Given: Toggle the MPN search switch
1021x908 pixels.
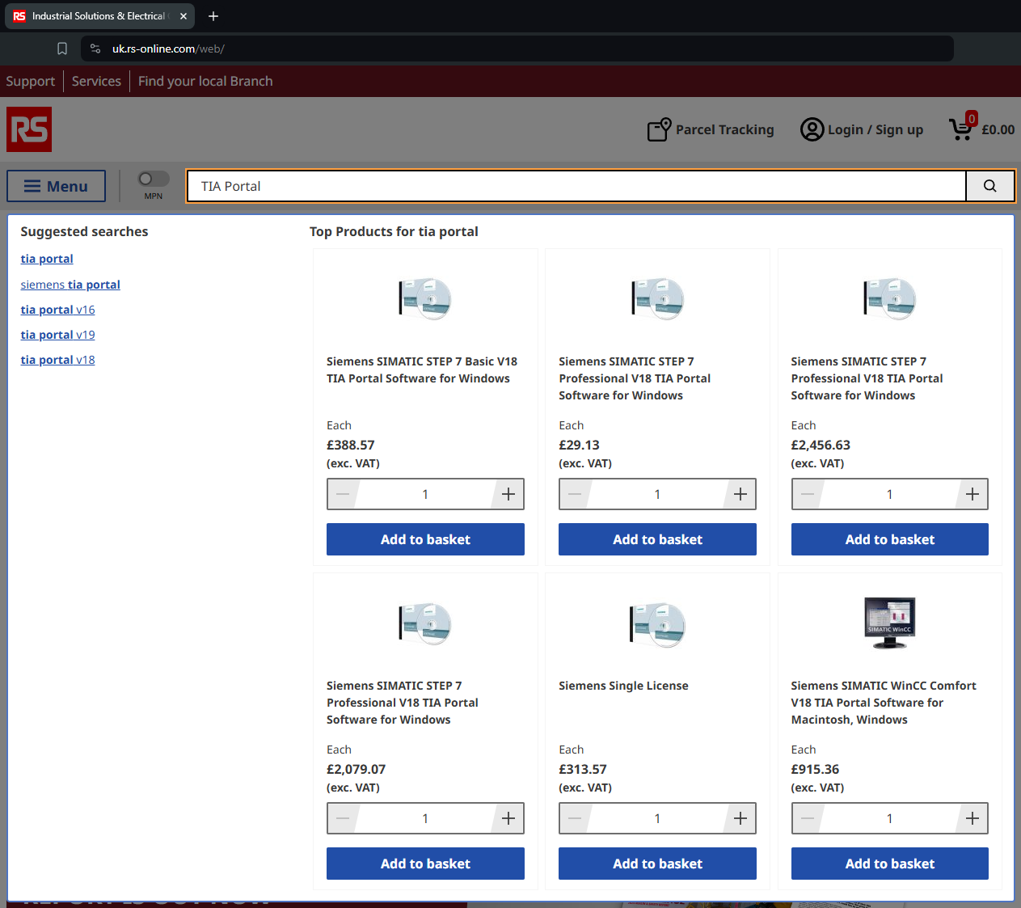Looking at the screenshot, I should [153, 179].
